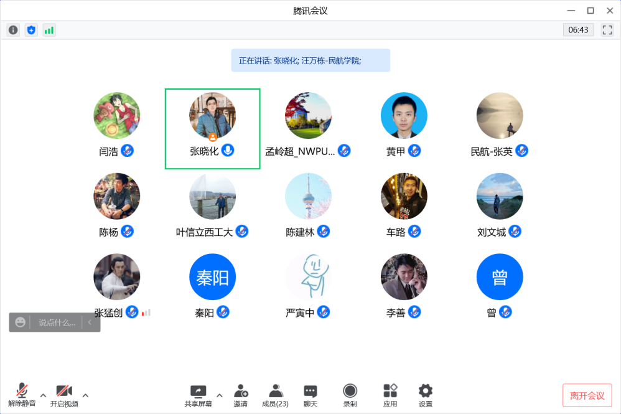Start recording with the 录制 button
The image size is (621, 414).
click(350, 395)
